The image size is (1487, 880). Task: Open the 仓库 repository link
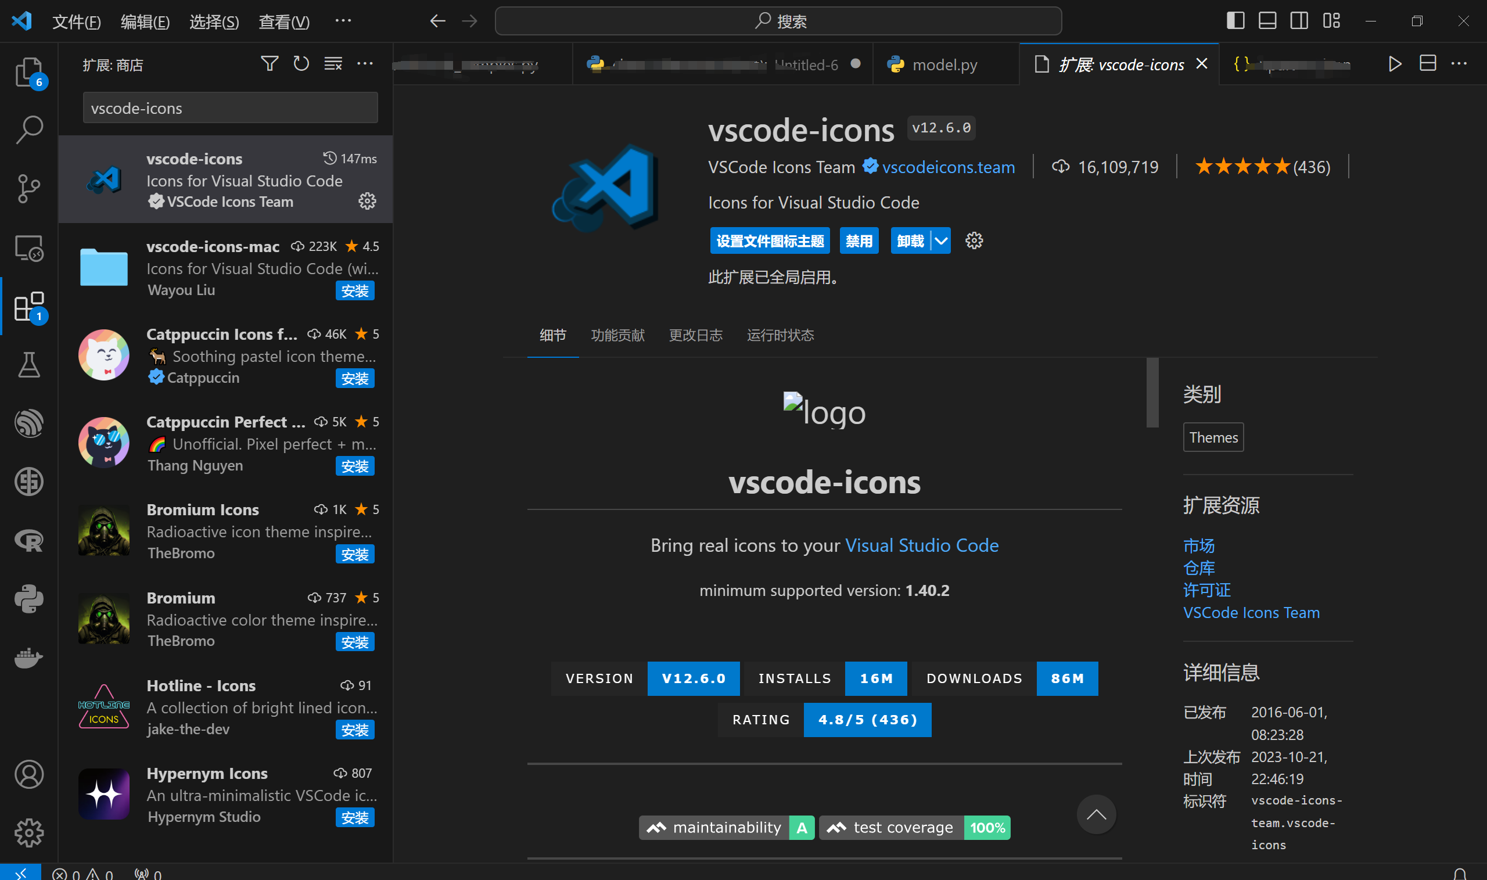tap(1199, 567)
